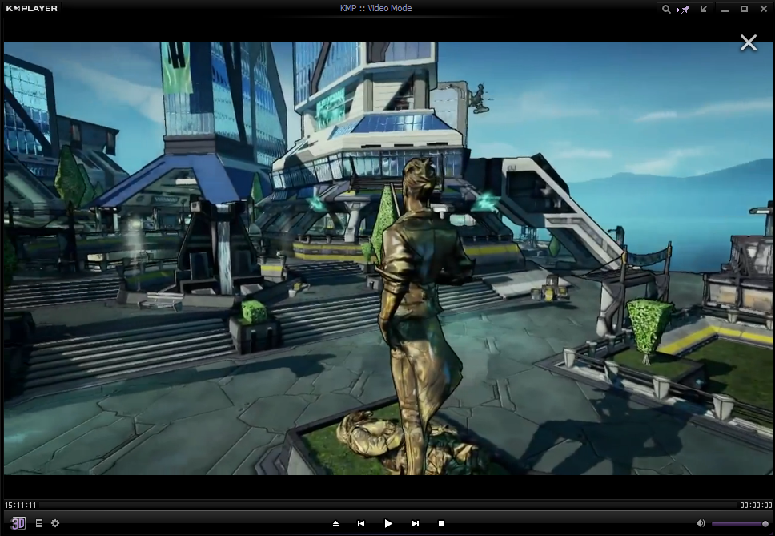Click the search magnifier icon

666,9
